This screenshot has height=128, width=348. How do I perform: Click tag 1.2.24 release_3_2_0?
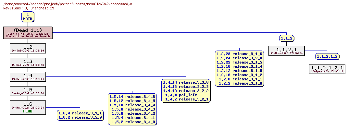pos(240,58)
